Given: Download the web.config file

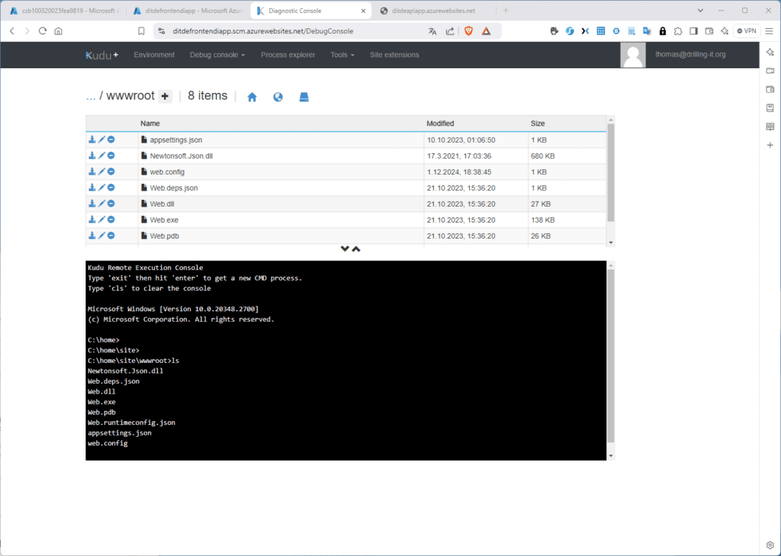Looking at the screenshot, I should click(92, 172).
